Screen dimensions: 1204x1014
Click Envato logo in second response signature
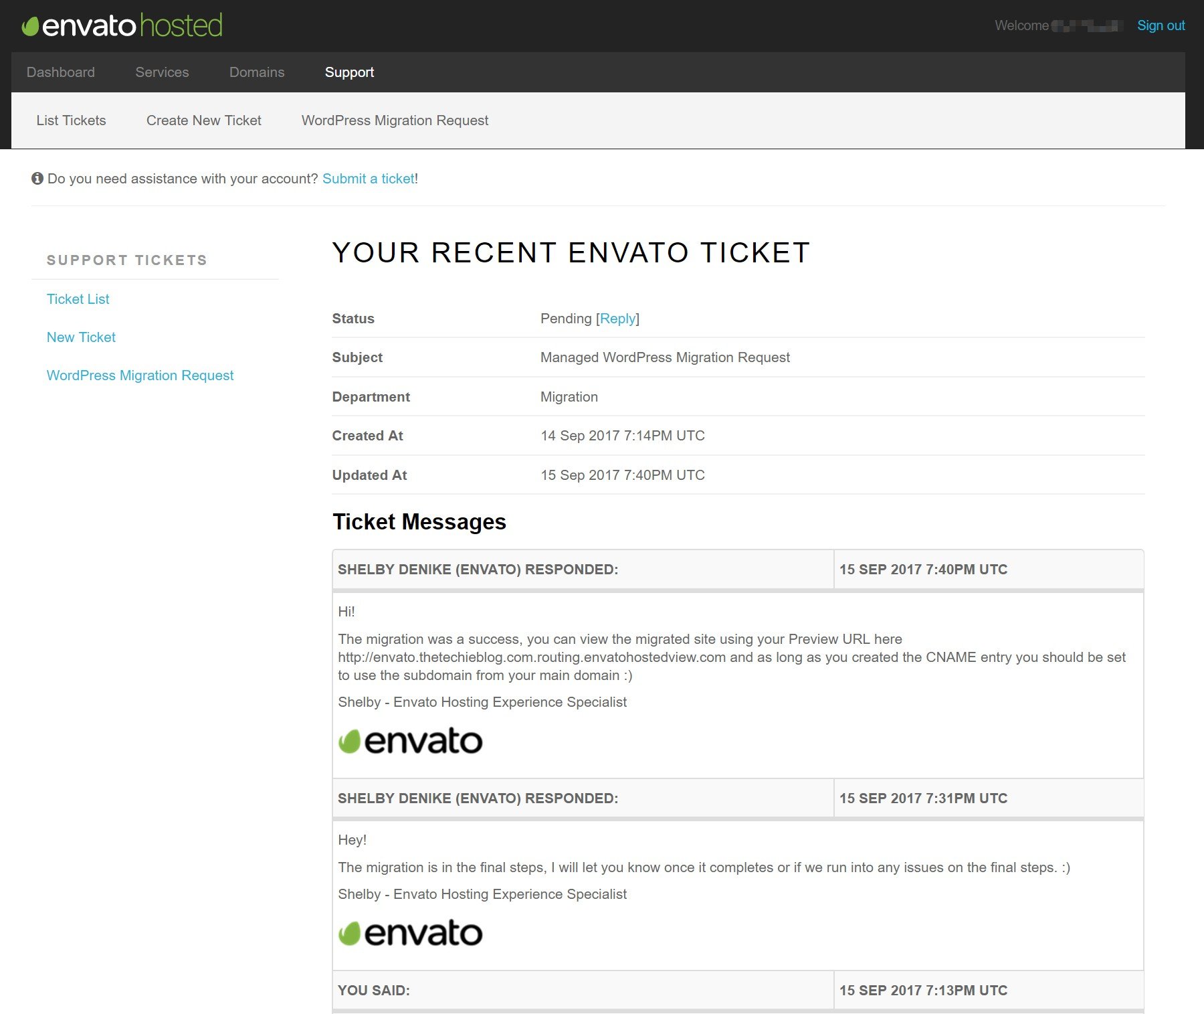(410, 933)
